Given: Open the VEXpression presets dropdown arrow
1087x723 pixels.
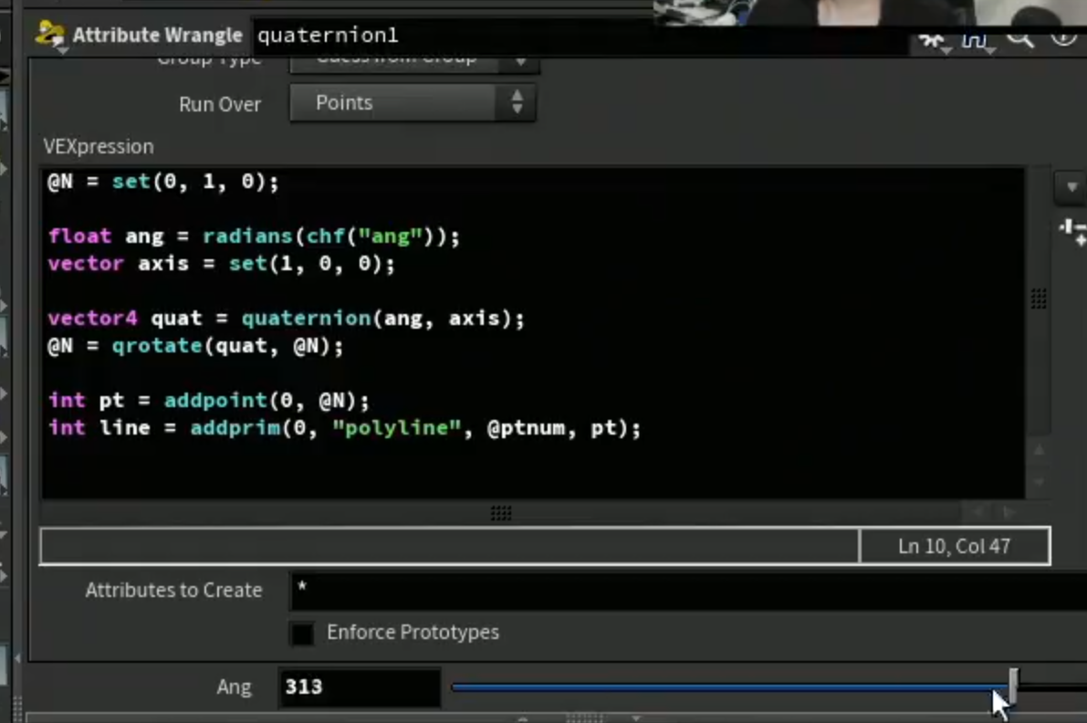Looking at the screenshot, I should pyautogui.click(x=1071, y=187).
